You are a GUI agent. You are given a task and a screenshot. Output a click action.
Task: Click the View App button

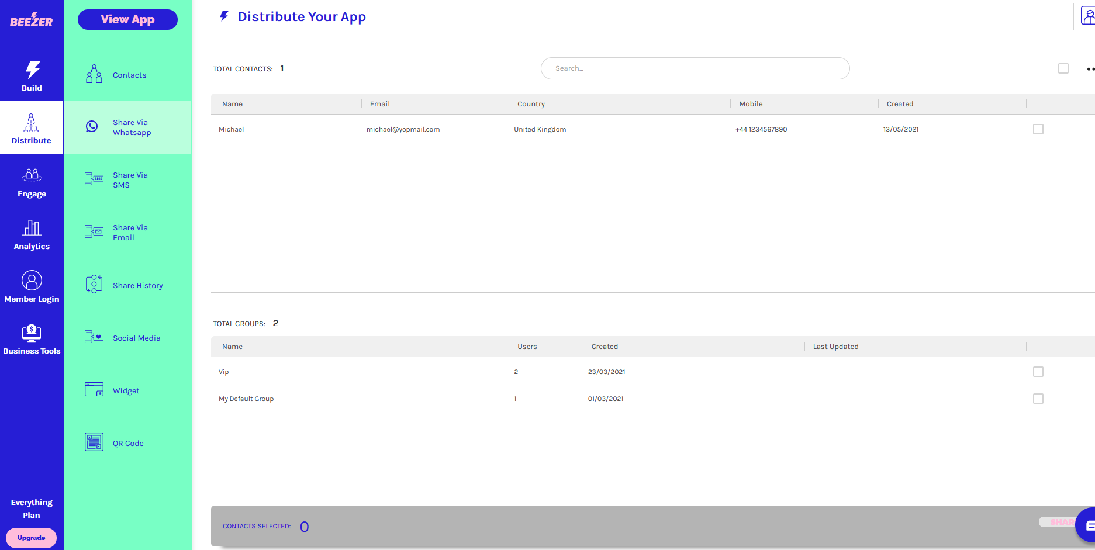coord(127,19)
